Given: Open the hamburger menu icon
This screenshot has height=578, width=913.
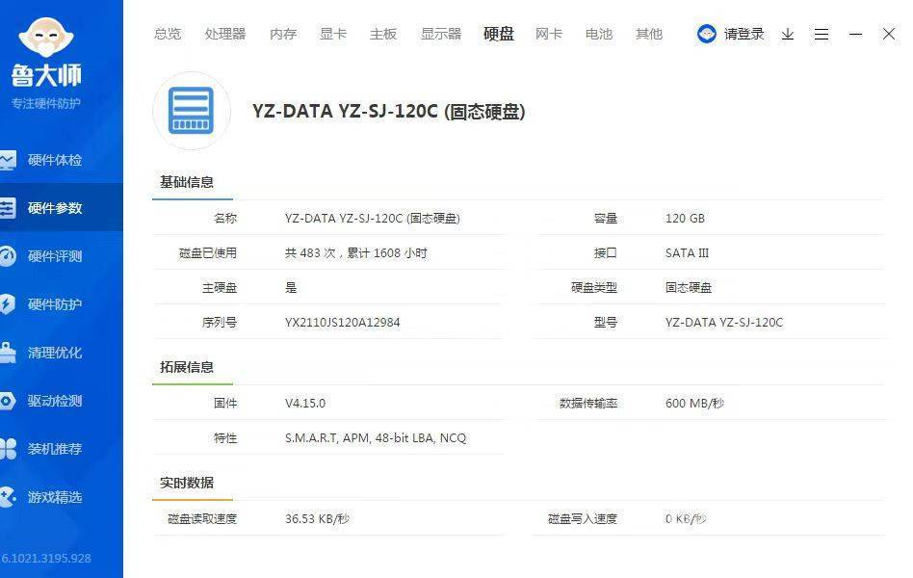Looking at the screenshot, I should pos(821,34).
